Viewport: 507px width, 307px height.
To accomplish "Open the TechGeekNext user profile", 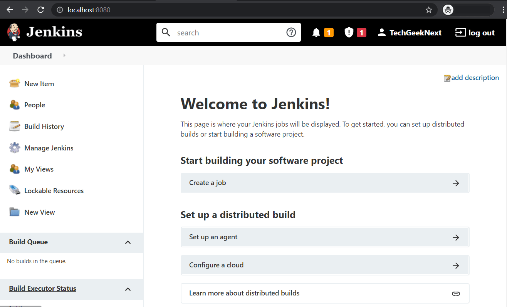I will pyautogui.click(x=415, y=33).
